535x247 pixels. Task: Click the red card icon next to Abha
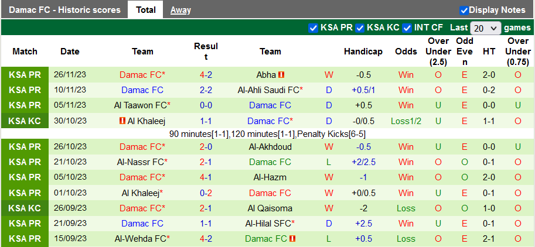pyautogui.click(x=281, y=75)
